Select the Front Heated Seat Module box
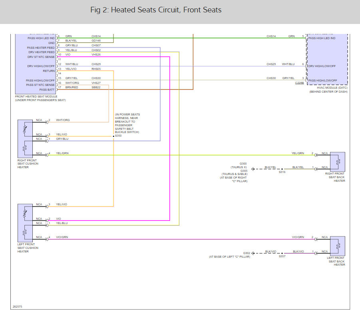360x318 pixels. tap(36, 64)
